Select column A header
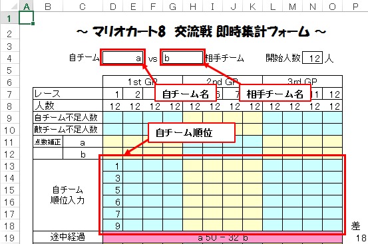The height and width of the screenshot is (244, 368). (27, 7)
